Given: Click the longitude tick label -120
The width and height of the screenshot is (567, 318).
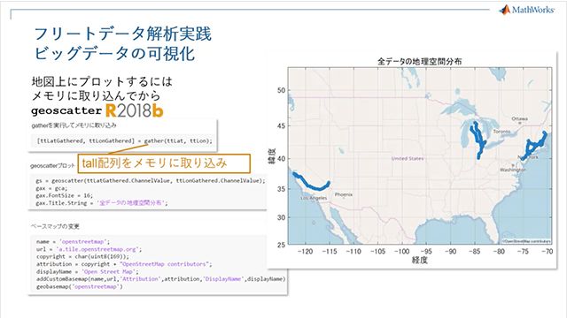Looking at the screenshot, I should [x=305, y=251].
